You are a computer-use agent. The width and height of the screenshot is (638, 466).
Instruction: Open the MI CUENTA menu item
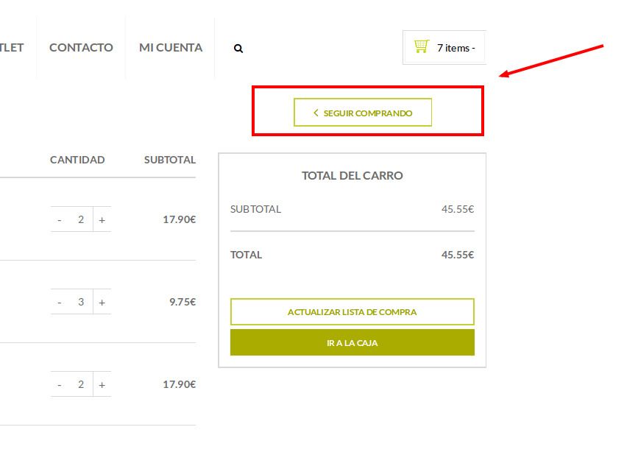point(171,48)
